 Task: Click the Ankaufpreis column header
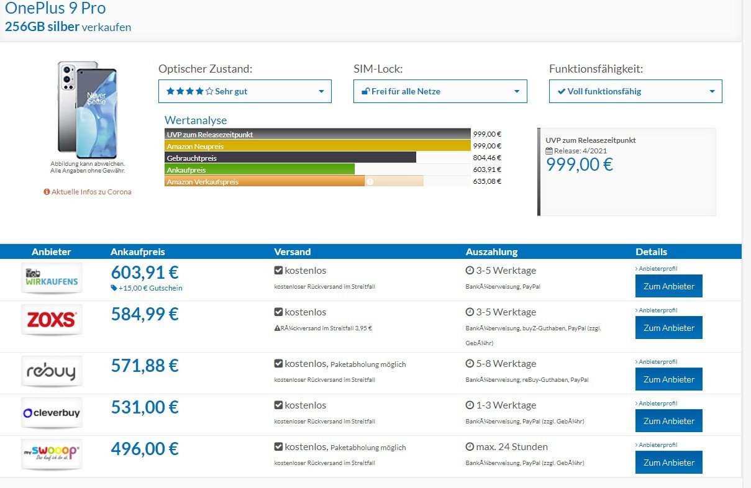tap(138, 251)
